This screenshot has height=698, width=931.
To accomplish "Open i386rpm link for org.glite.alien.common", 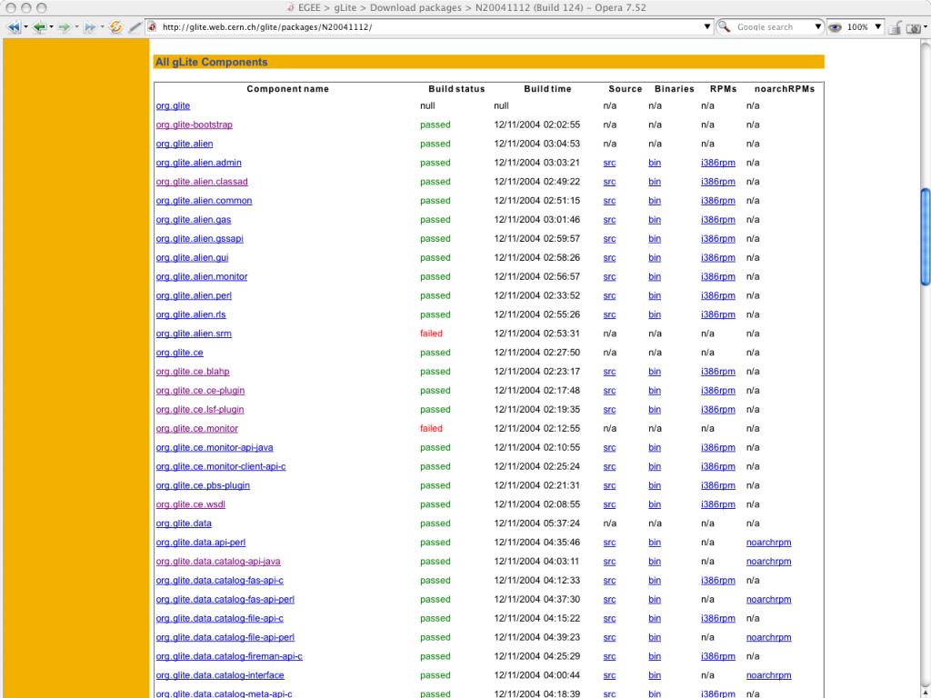I will pos(718,201).
